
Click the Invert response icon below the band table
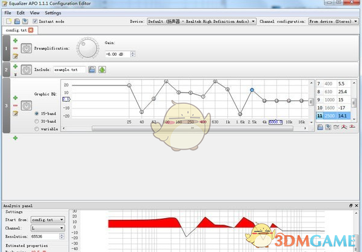(x=336, y=127)
